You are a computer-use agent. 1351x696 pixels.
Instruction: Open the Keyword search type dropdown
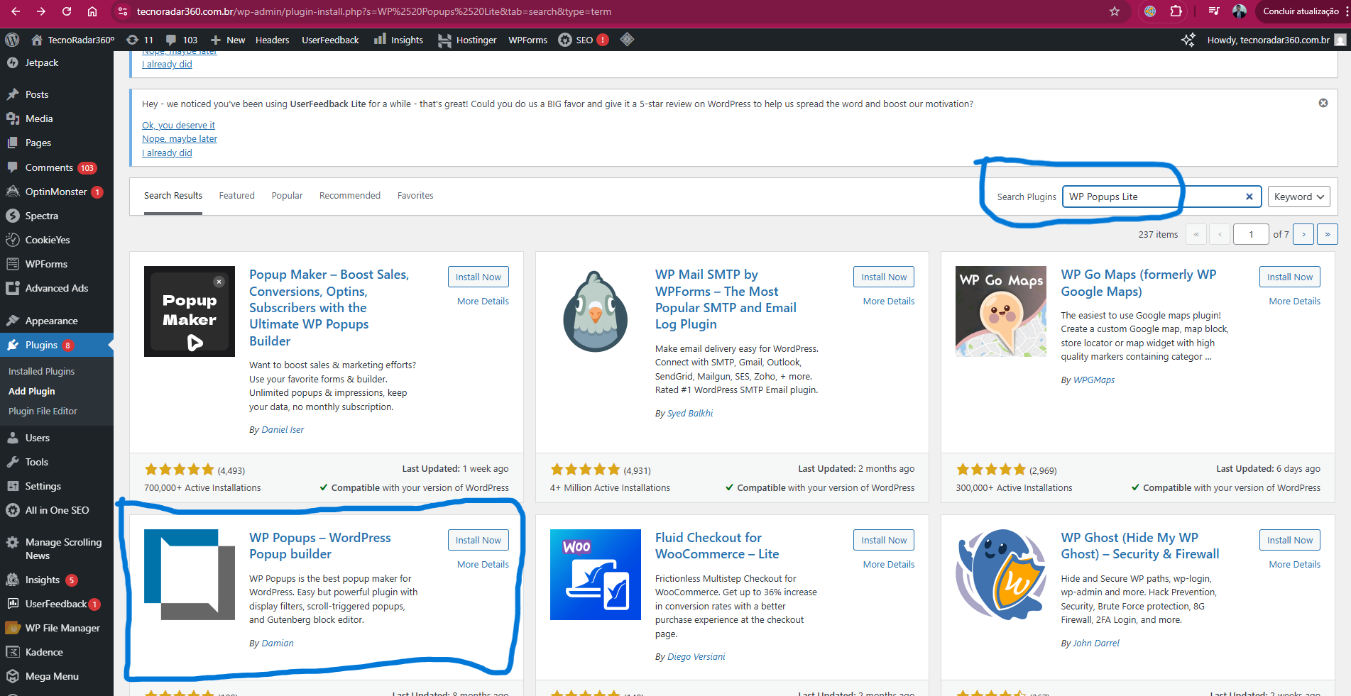1298,197
